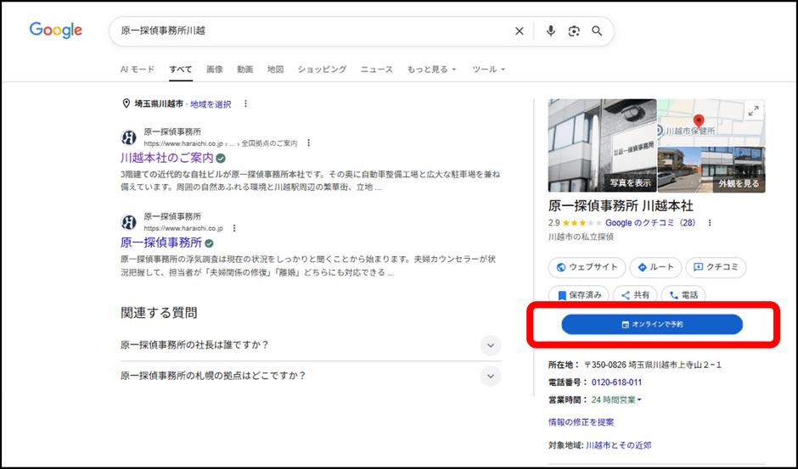Viewport: 798px width, 469px height.
Task: Expand the もっと見る dropdown
Action: pyautogui.click(x=431, y=70)
